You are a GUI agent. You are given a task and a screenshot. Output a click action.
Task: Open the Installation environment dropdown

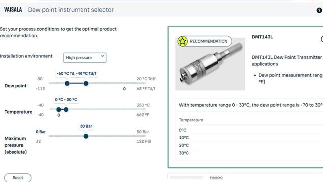84,58
